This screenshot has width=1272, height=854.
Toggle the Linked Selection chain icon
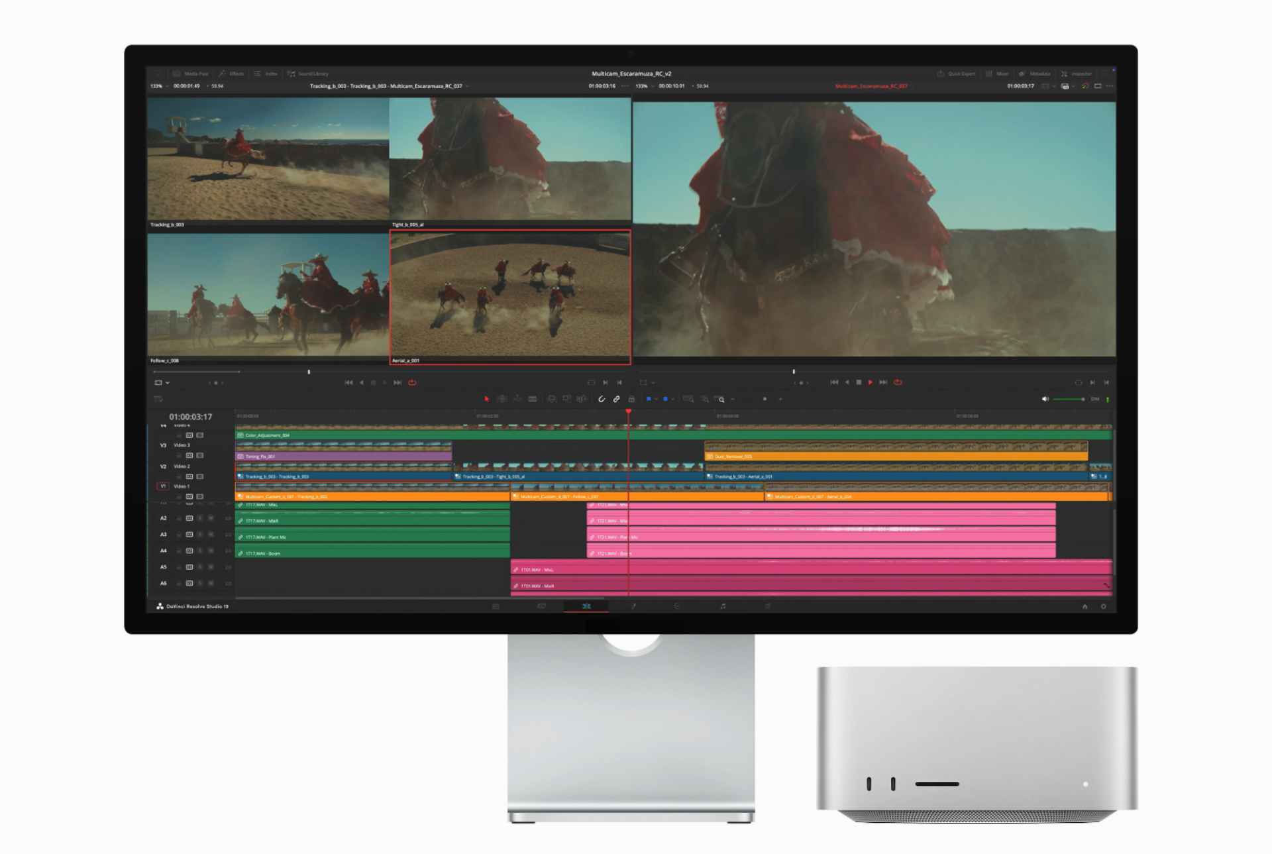pos(617,399)
